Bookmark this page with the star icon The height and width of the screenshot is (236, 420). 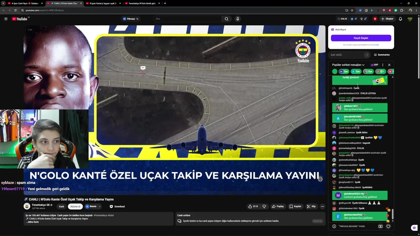tap(352, 10)
